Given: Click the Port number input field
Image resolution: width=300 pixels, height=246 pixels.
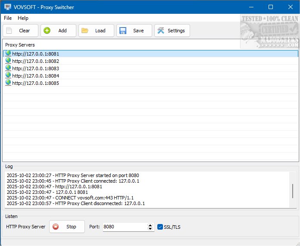Looking at the screenshot, I should click(x=125, y=227).
